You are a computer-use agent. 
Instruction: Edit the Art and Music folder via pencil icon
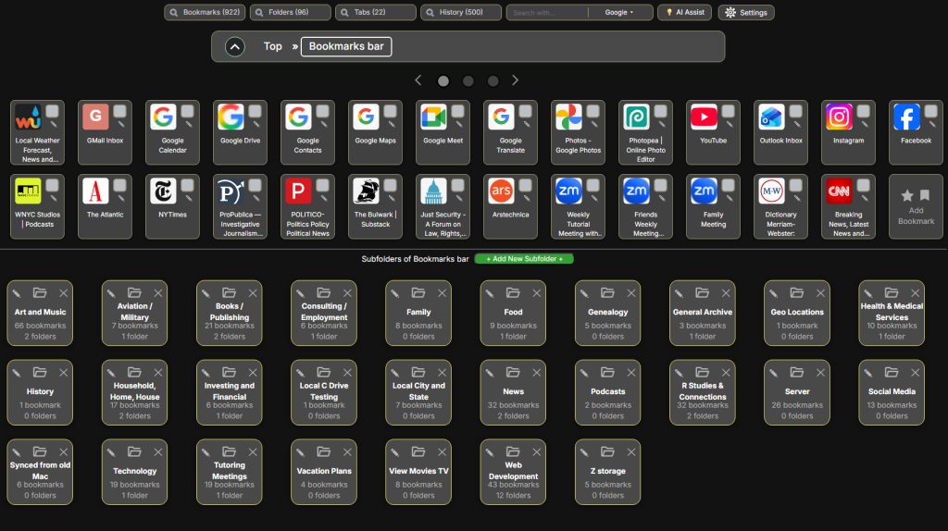[16, 293]
